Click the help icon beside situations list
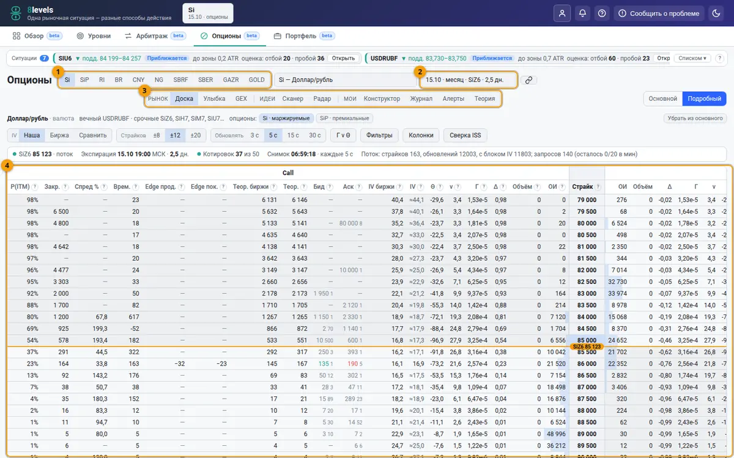This screenshot has height=458, width=734. tap(719, 58)
